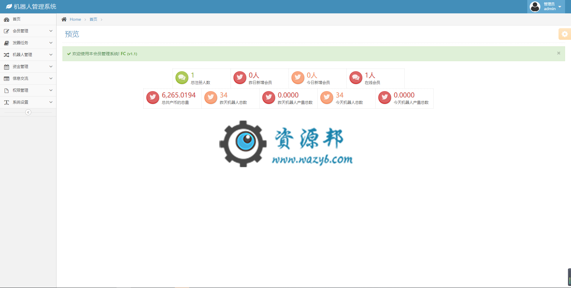Select the 机器人管理 menu label
Image resolution: width=571 pixels, height=288 pixels.
(x=22, y=55)
